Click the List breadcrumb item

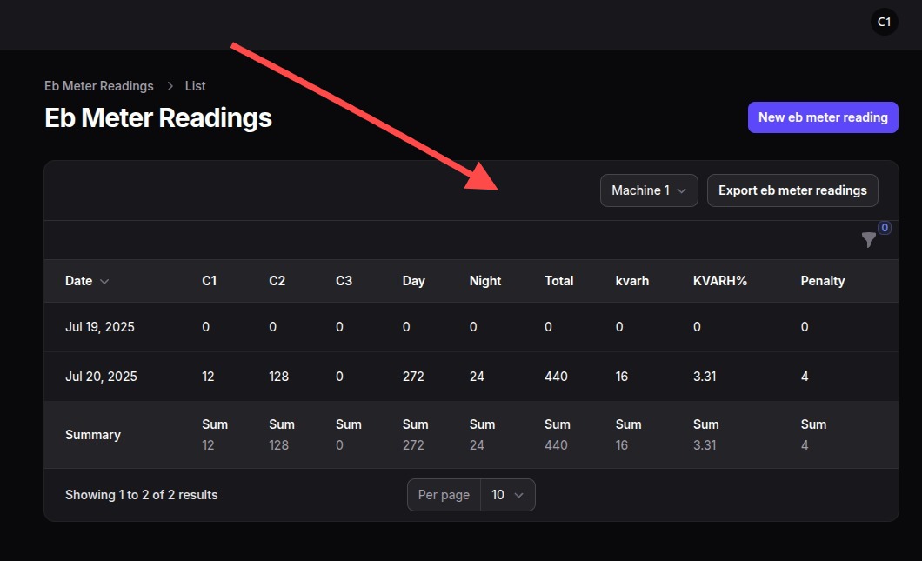pyautogui.click(x=195, y=86)
